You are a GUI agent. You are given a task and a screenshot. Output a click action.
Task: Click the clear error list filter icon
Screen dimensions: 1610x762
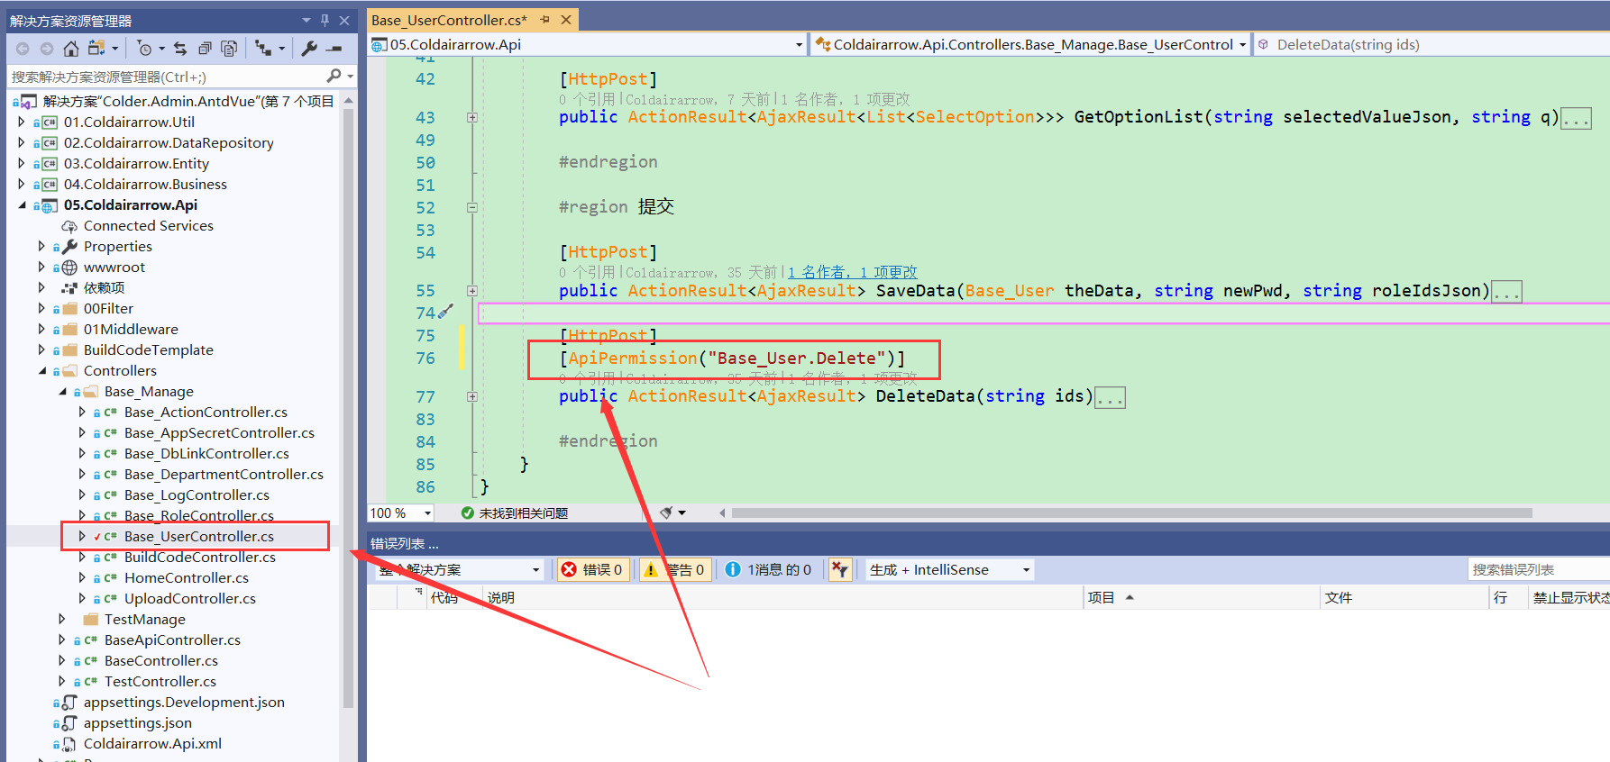(x=840, y=569)
